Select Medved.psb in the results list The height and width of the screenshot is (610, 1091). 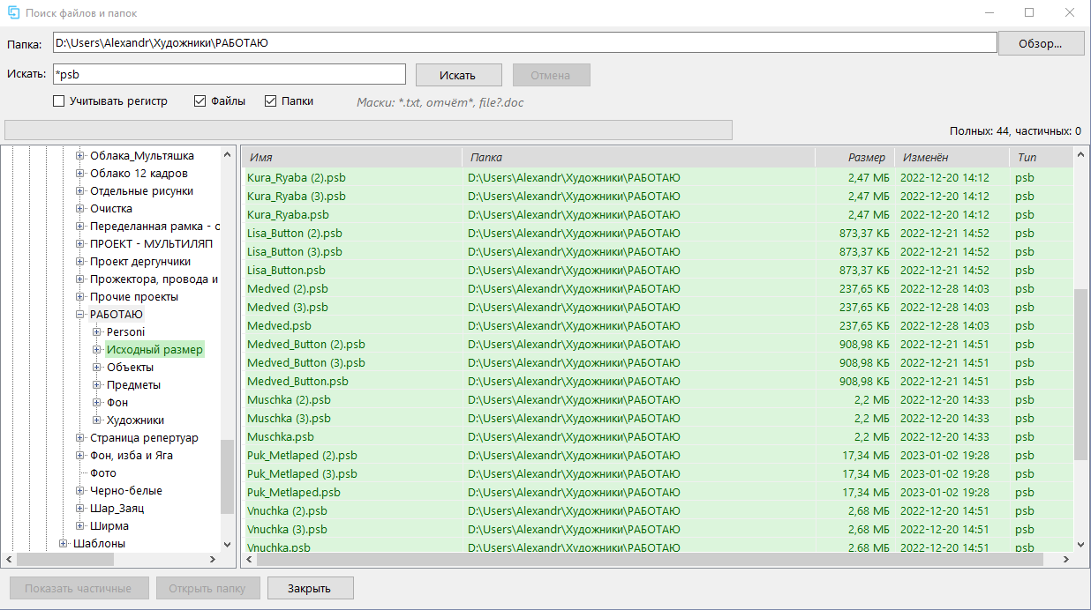click(658, 325)
